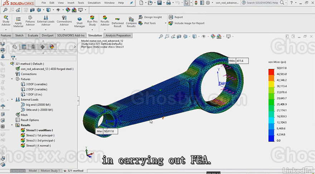Click the New document icon
The image size is (315, 174).
(141, 3)
